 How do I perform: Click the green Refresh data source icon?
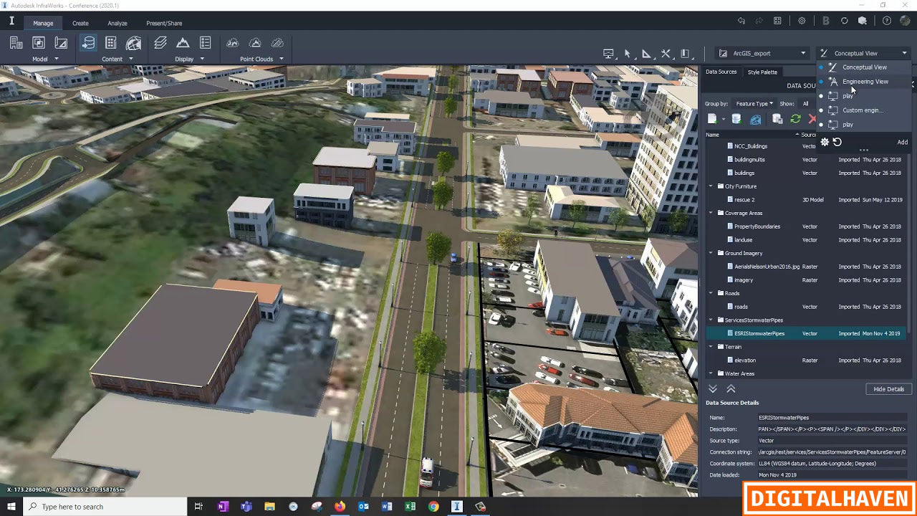tap(795, 119)
